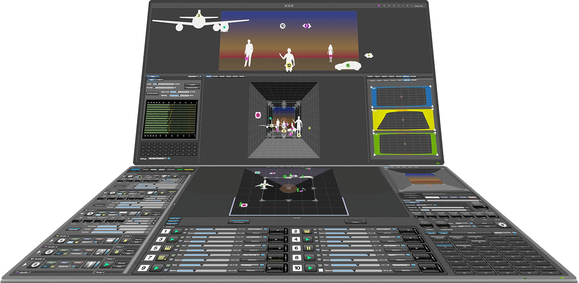The image size is (579, 283).
Task: Click the grid pad icon on slot 7
Action: pyautogui.click(x=162, y=257)
